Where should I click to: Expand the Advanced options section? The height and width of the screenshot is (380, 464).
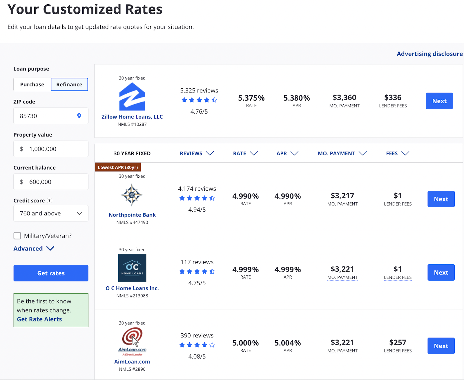click(34, 248)
